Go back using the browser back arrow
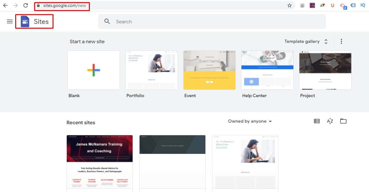This screenshot has height=192, width=369. 5,5
